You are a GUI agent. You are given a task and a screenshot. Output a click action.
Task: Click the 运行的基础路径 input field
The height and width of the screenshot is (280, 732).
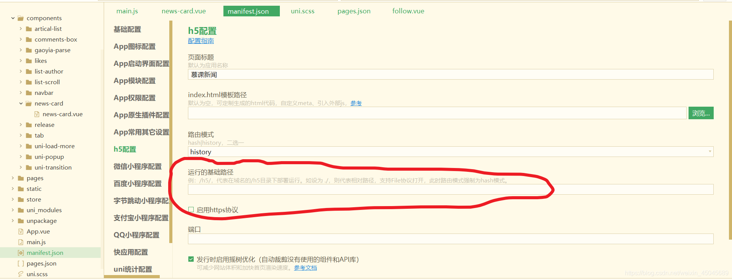pos(451,189)
